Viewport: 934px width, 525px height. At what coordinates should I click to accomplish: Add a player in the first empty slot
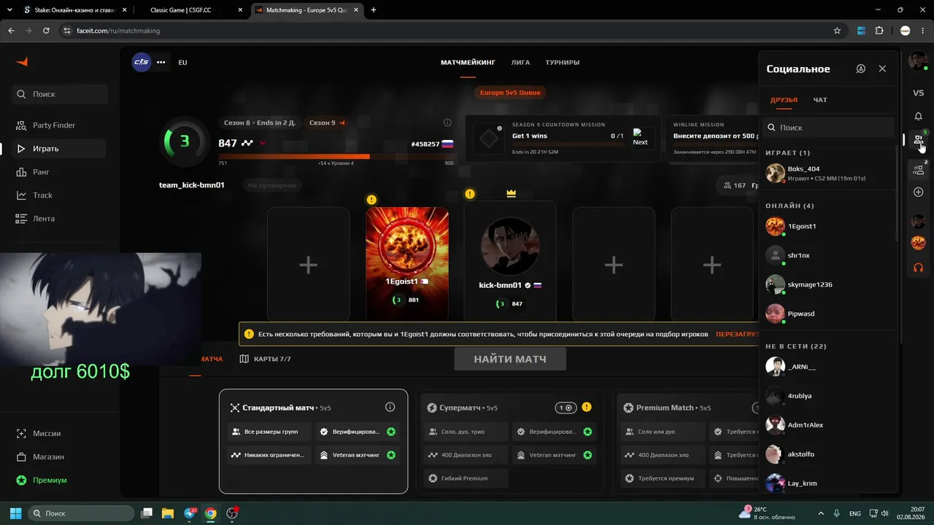pos(309,264)
